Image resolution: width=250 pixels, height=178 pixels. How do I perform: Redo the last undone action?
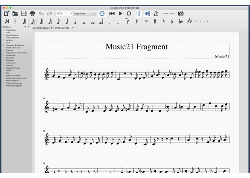point(50,14)
